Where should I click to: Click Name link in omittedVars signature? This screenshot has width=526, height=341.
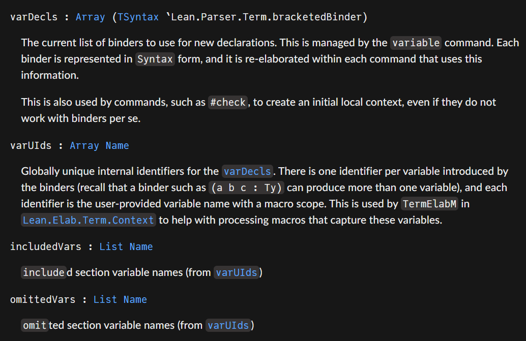(135, 299)
